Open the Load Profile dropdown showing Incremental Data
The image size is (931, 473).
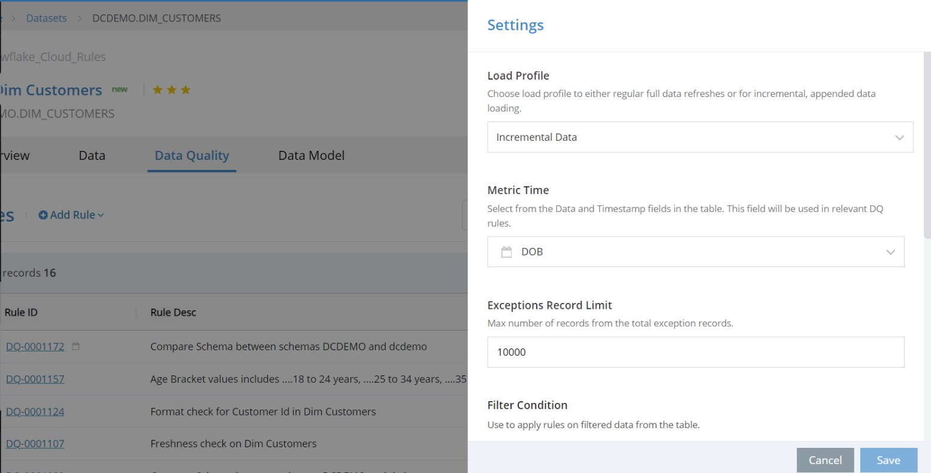coord(700,137)
